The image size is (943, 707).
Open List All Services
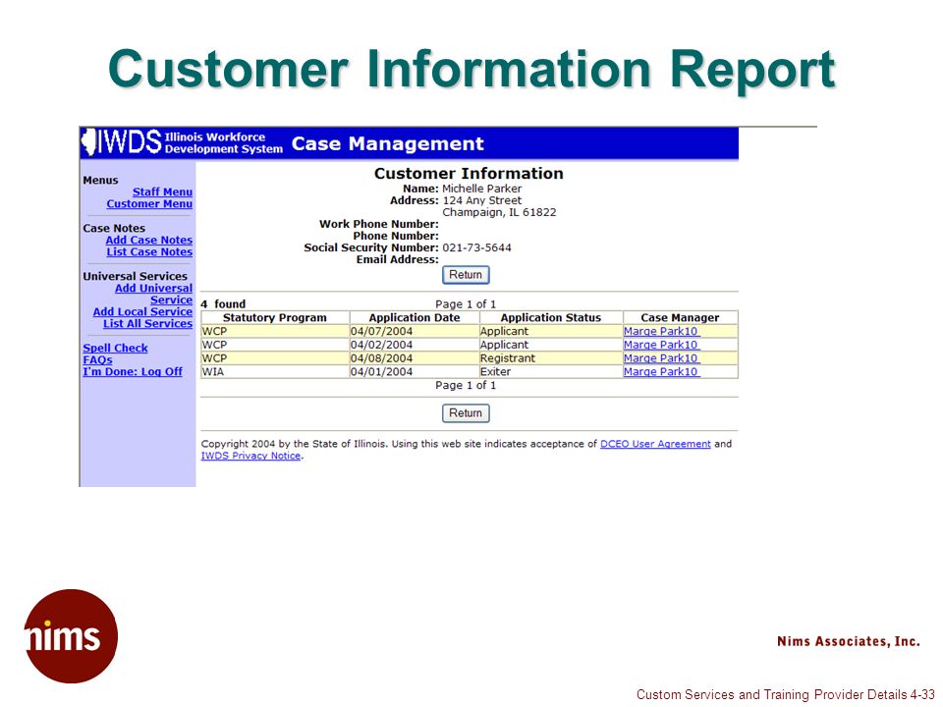tap(148, 323)
